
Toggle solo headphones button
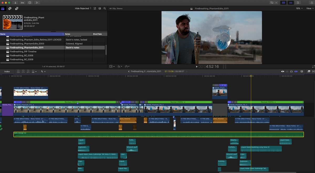291,71
